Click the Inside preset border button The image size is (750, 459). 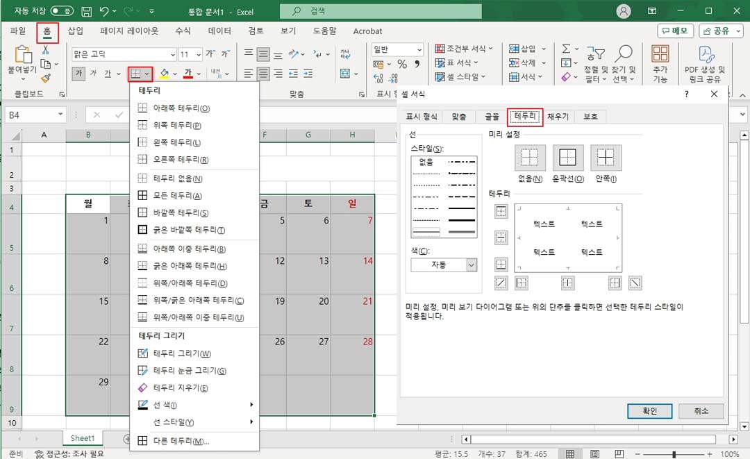point(606,158)
